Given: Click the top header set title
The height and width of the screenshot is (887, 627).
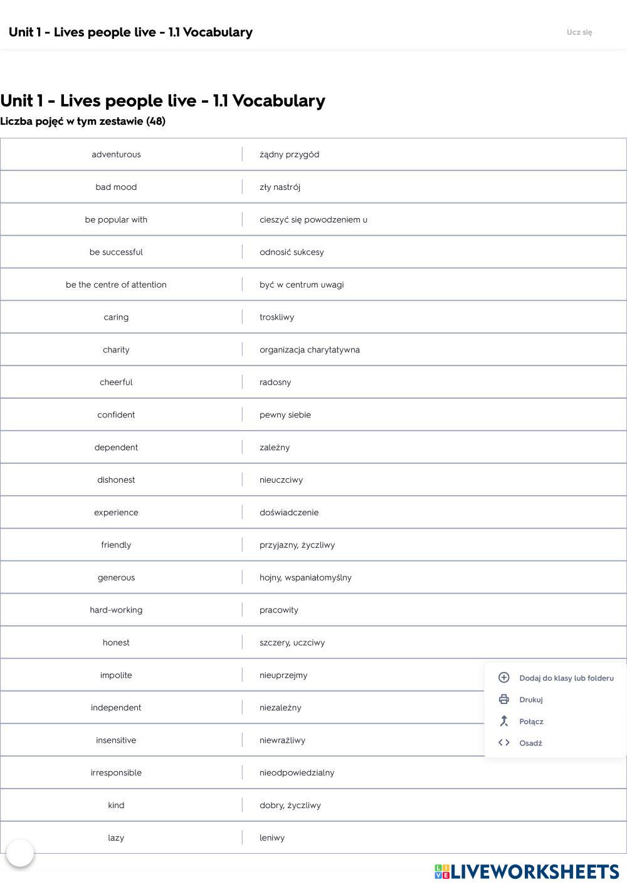Looking at the screenshot, I should pos(130,32).
